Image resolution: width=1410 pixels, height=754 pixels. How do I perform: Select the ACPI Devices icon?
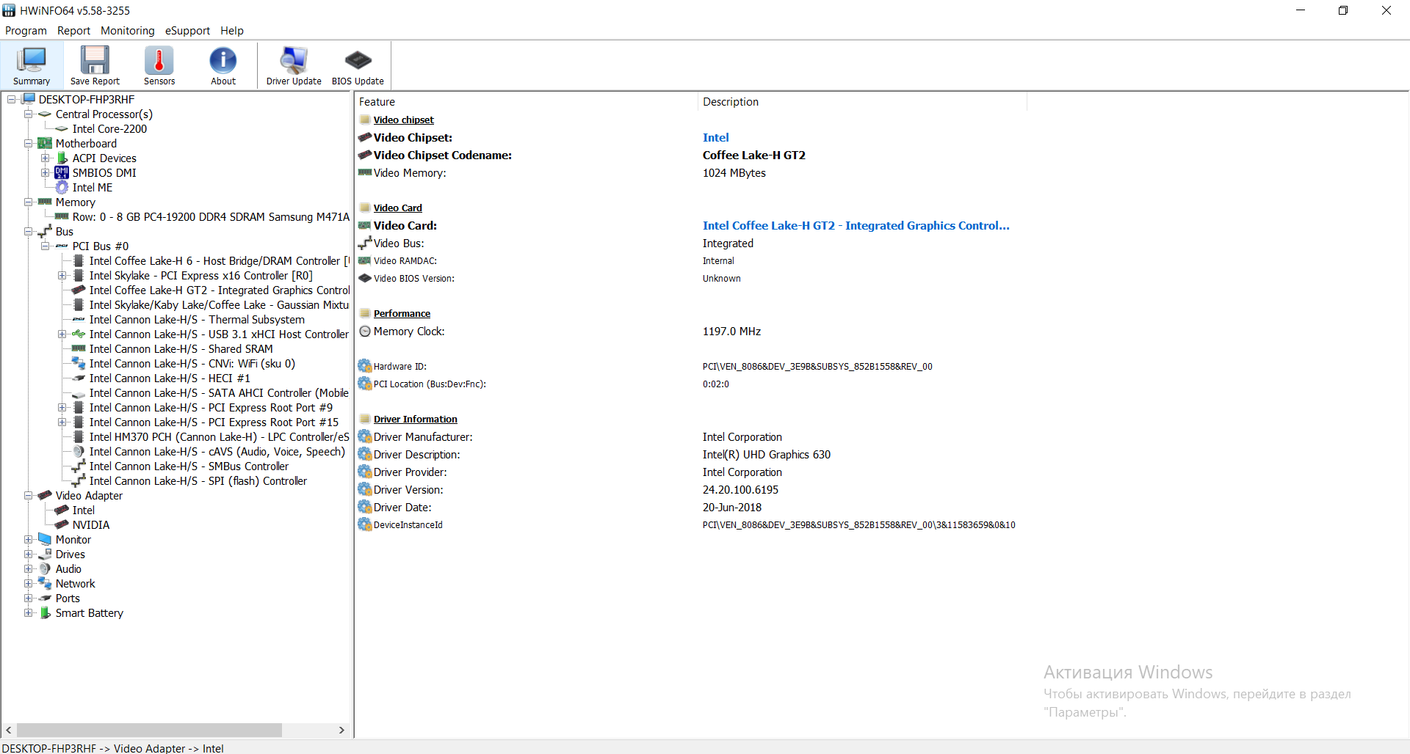(62, 158)
